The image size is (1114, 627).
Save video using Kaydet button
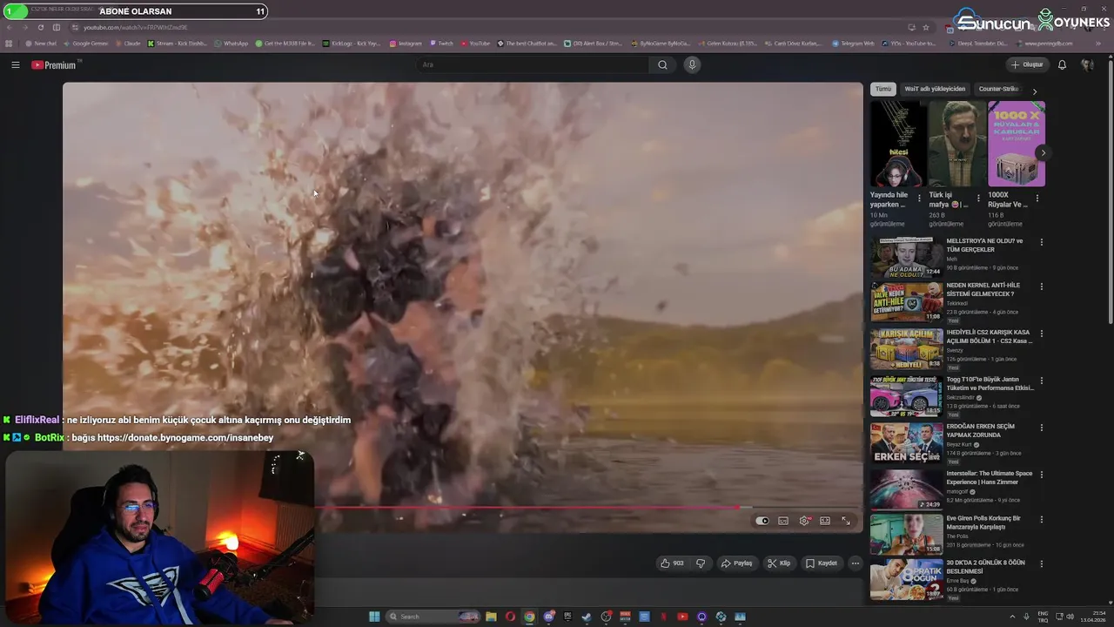tap(822, 563)
